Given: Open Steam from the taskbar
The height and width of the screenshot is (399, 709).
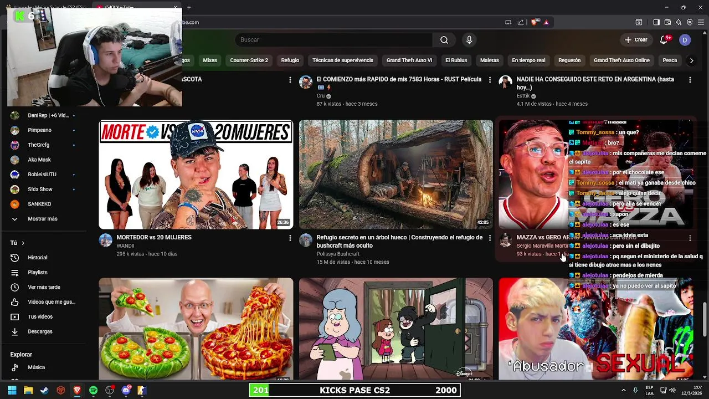Looking at the screenshot, I should point(44,390).
